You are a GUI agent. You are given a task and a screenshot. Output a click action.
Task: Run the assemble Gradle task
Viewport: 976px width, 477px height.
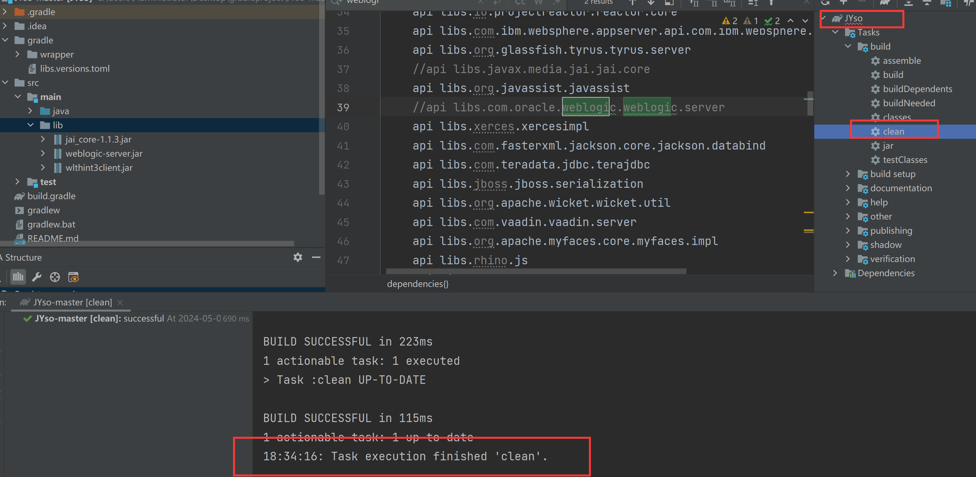[x=901, y=61]
